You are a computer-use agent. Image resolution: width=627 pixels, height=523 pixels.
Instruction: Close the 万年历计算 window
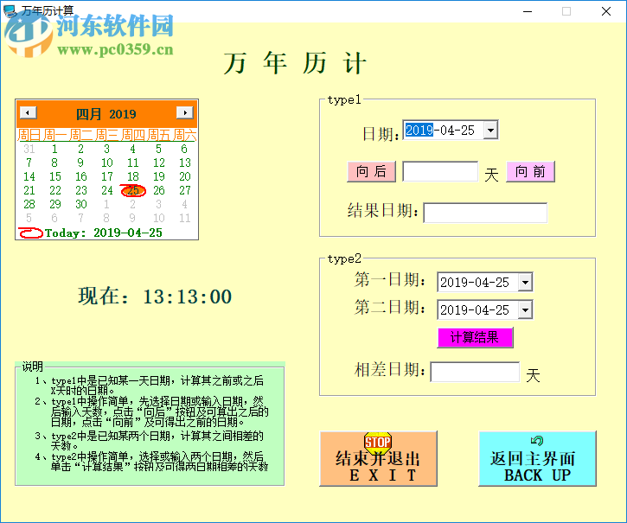point(606,11)
